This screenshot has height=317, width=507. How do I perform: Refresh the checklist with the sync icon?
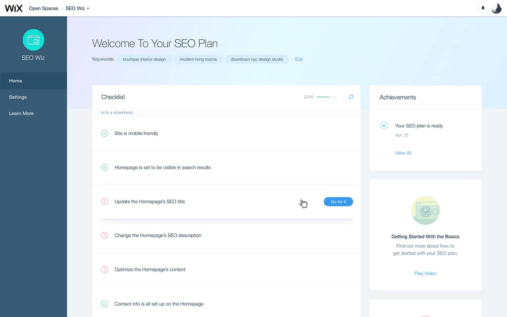point(351,97)
